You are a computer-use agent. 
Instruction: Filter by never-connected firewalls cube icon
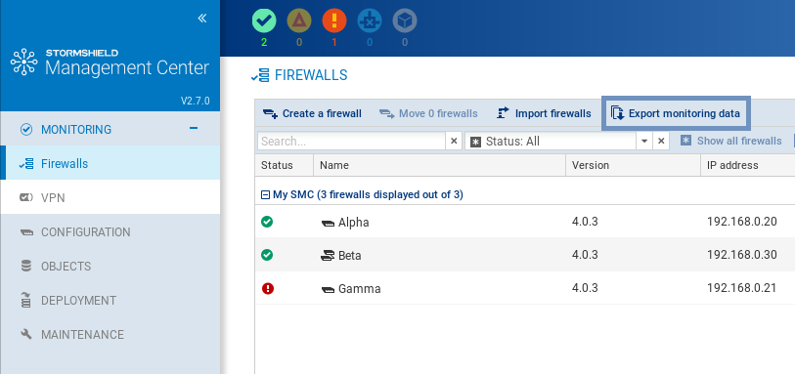(x=405, y=21)
